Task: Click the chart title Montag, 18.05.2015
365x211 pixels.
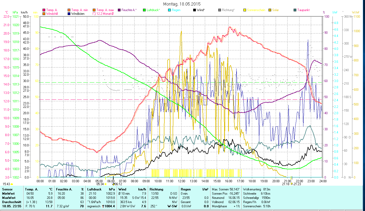Action: tap(182, 4)
